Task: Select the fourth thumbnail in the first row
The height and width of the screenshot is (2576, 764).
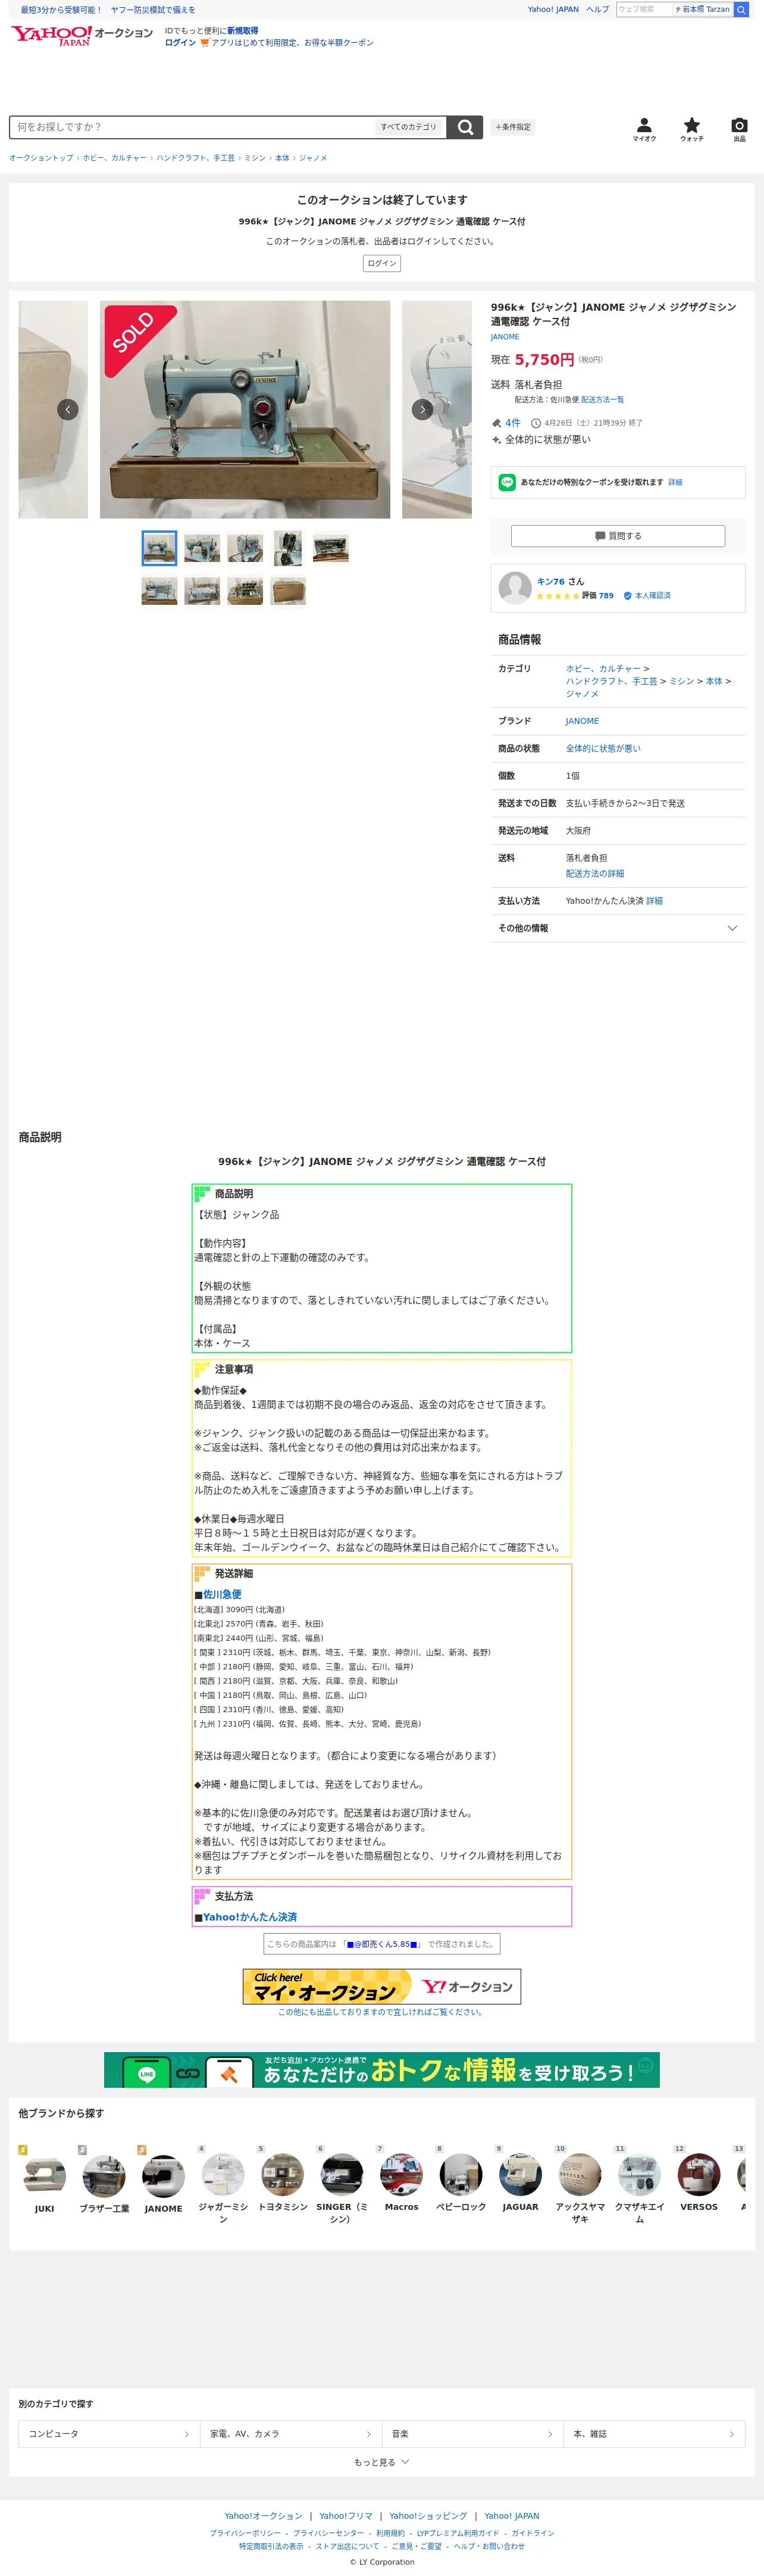Action: pyautogui.click(x=288, y=548)
